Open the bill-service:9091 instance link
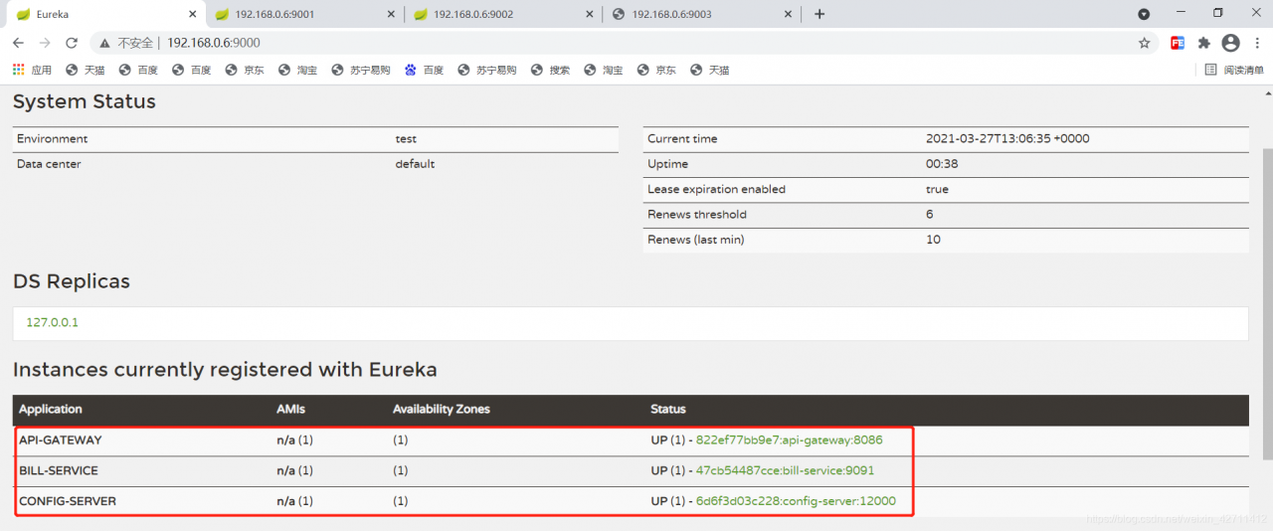The image size is (1273, 531). point(785,470)
